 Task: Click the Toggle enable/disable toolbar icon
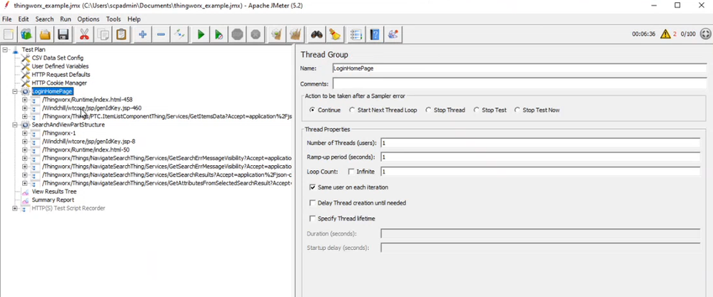pyautogui.click(x=179, y=34)
